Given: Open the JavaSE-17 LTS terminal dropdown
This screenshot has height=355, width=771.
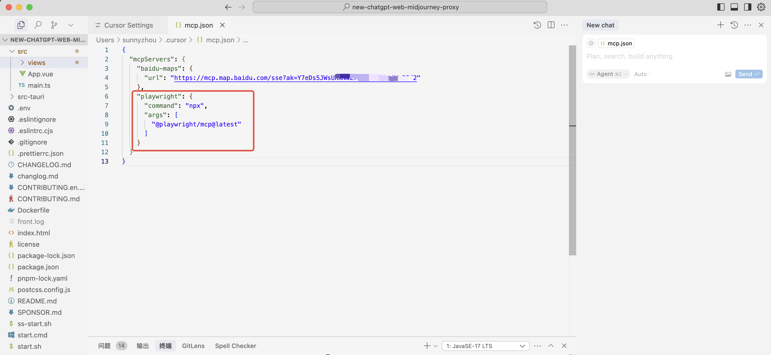Looking at the screenshot, I should [485, 346].
